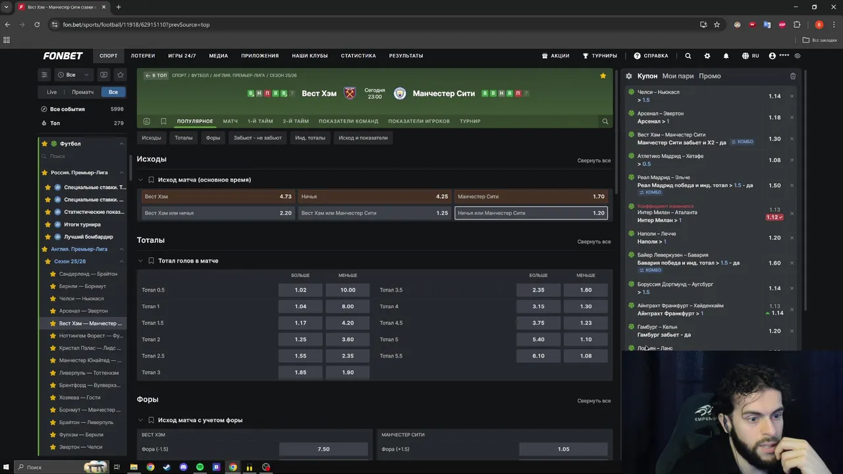The width and height of the screenshot is (843, 474).
Task: Remove West Ham match from favorites star
Action: point(603,76)
